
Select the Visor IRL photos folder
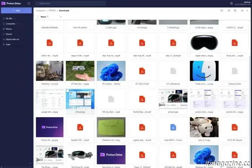tap(80, 25)
